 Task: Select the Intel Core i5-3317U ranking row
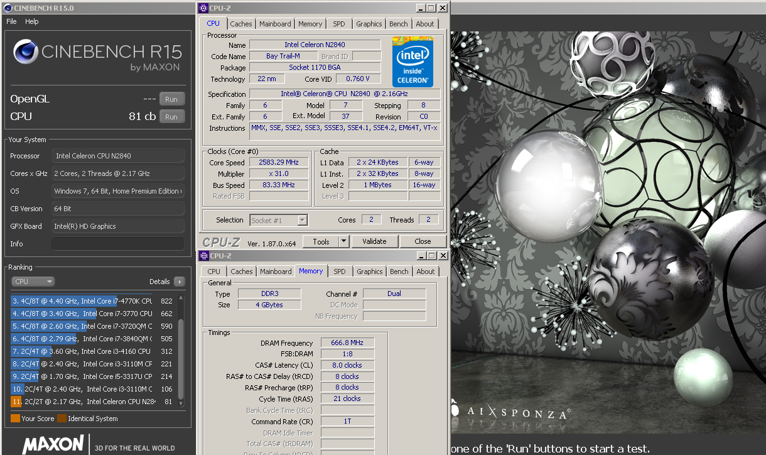(92, 376)
